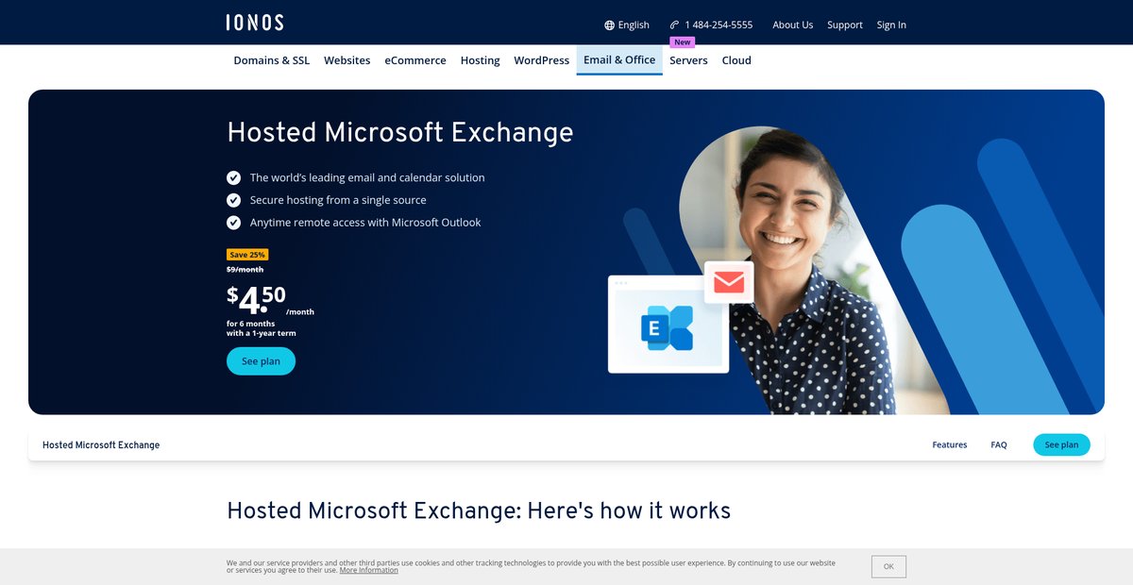Open the Domains & SSL menu
Screen dimensions: 1133x585
coord(272,60)
